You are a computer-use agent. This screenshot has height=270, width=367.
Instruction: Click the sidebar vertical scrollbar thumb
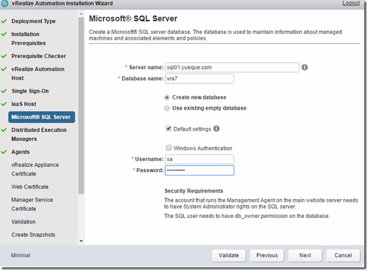pyautogui.click(x=81, y=106)
